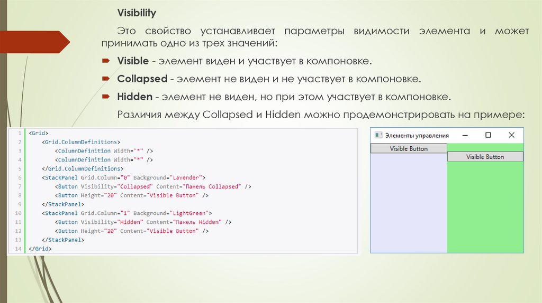Click the bold word Collapsed in bullet list
This screenshot has width=542, height=303.
[142, 79]
